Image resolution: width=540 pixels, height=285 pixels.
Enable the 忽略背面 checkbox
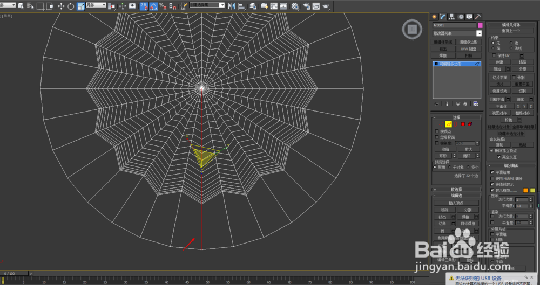437,137
